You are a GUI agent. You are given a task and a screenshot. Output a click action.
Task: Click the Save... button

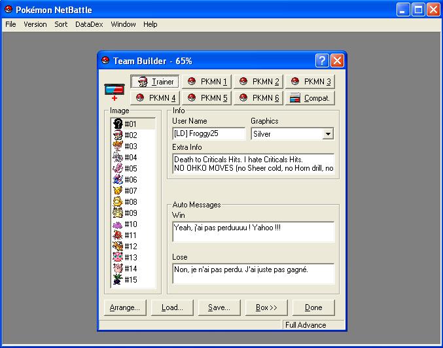click(219, 307)
